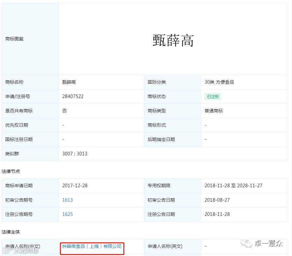Image resolution: width=292 pixels, height=256 pixels.
Task: Click the 国际分类 label
Action: pos(157,82)
